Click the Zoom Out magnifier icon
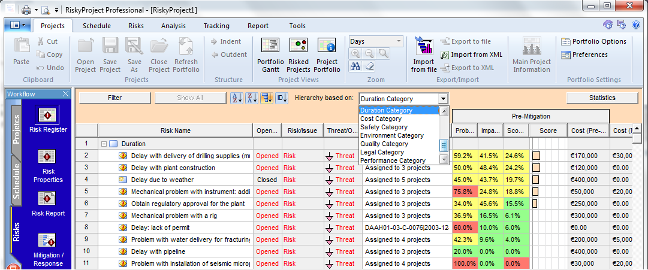Image resolution: width=648 pixels, height=270 pixels. (x=369, y=53)
